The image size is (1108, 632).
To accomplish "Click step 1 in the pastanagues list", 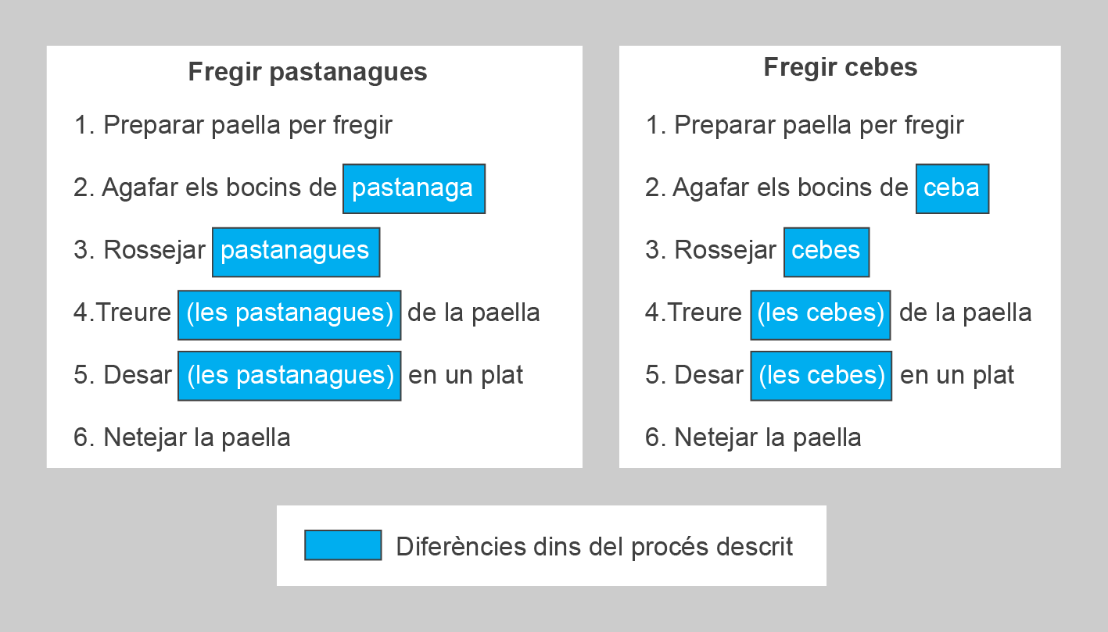I will [x=233, y=125].
